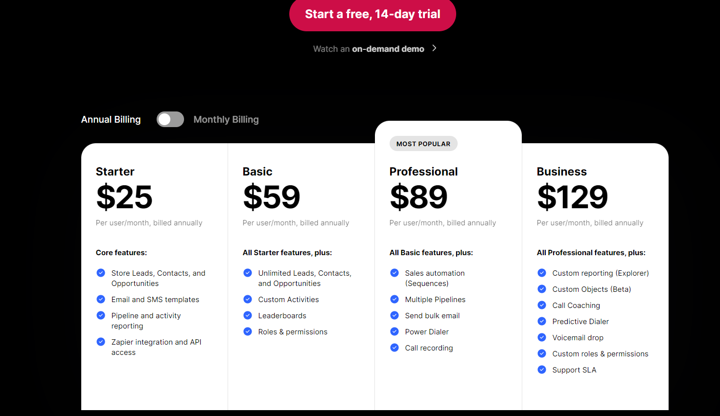This screenshot has height=416, width=720.
Task: Start a free, 14-day trial
Action: click(x=372, y=14)
